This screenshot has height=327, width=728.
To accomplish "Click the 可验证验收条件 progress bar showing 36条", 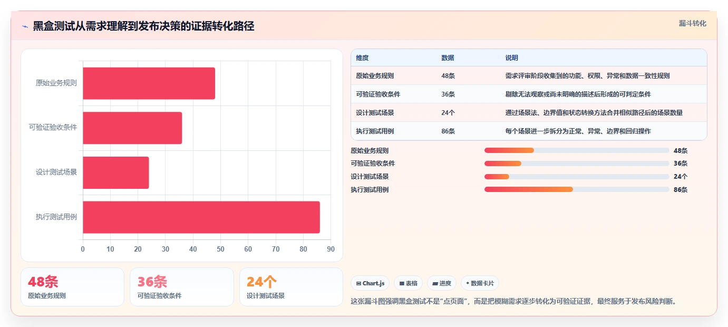I will tap(577, 163).
